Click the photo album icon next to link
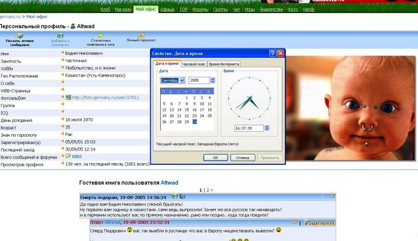The width and height of the screenshot is (418, 241). pyautogui.click(x=68, y=97)
